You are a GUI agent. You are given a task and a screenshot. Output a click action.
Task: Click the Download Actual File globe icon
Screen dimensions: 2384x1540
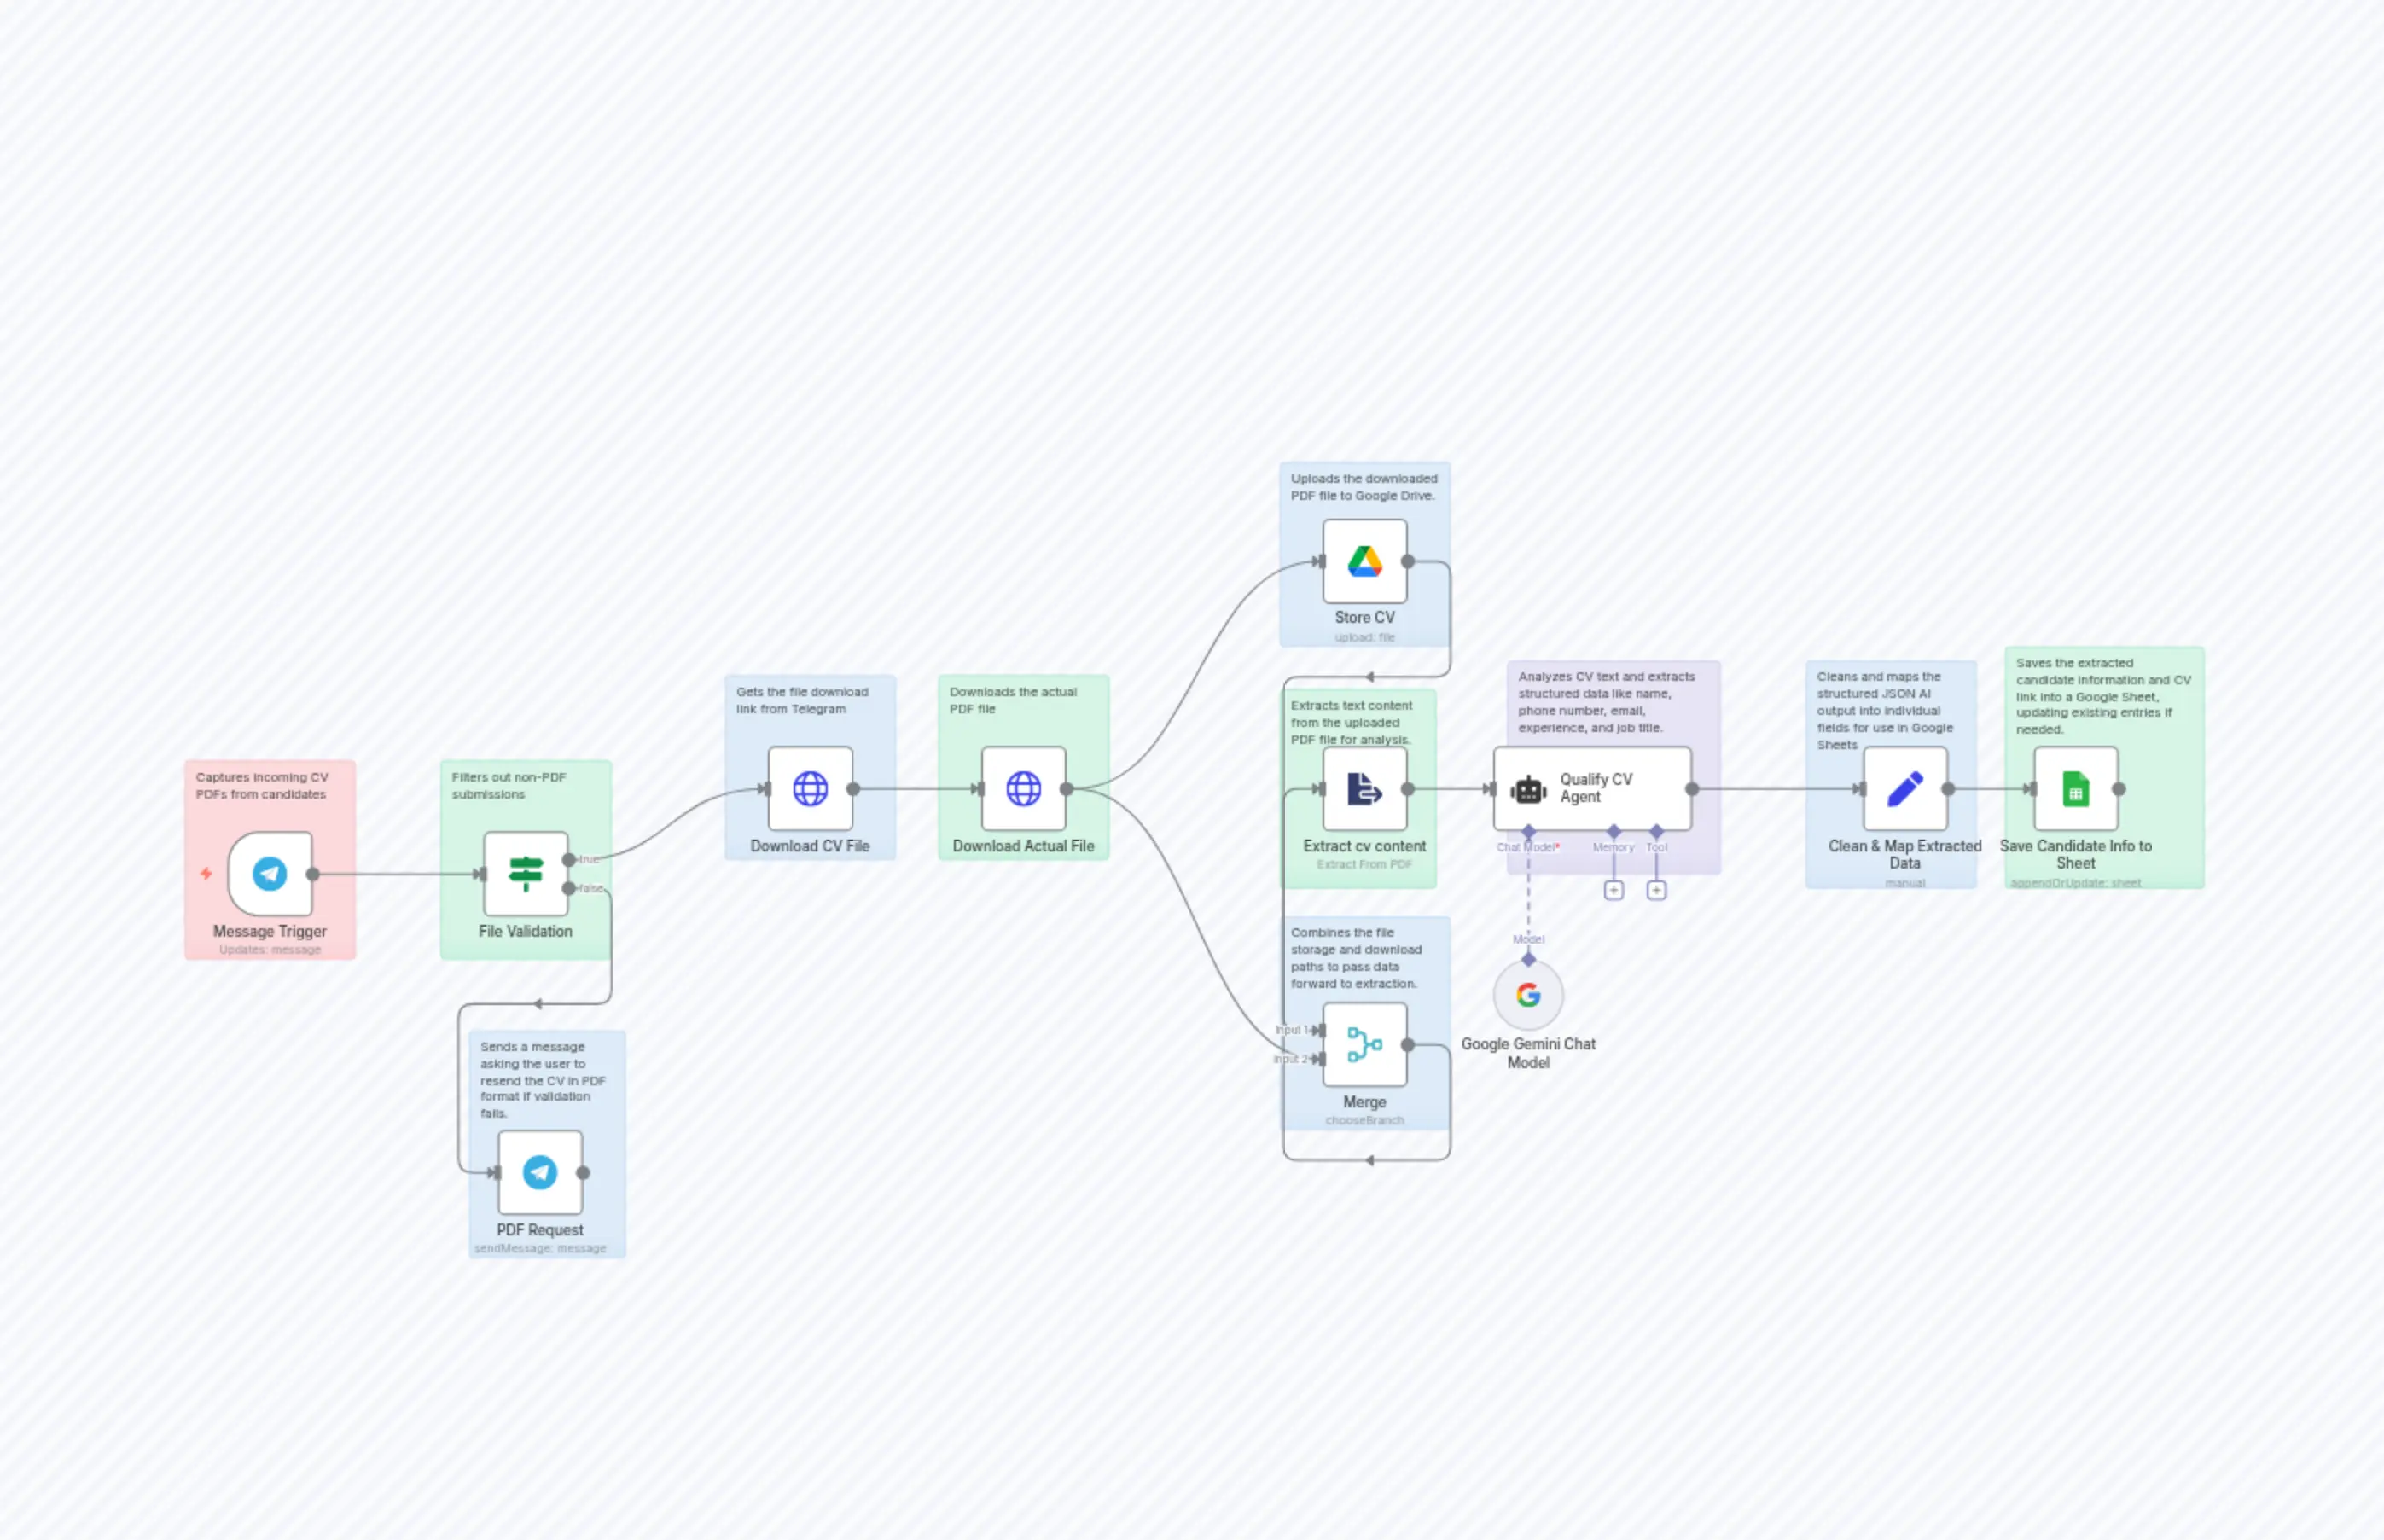point(1024,789)
